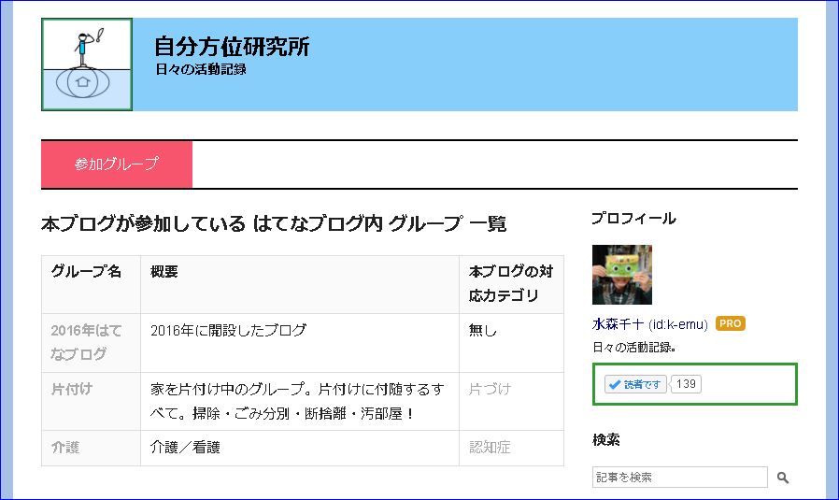Click the 本ブログの対応カテゴリ column header
839x500 pixels.
click(511, 284)
